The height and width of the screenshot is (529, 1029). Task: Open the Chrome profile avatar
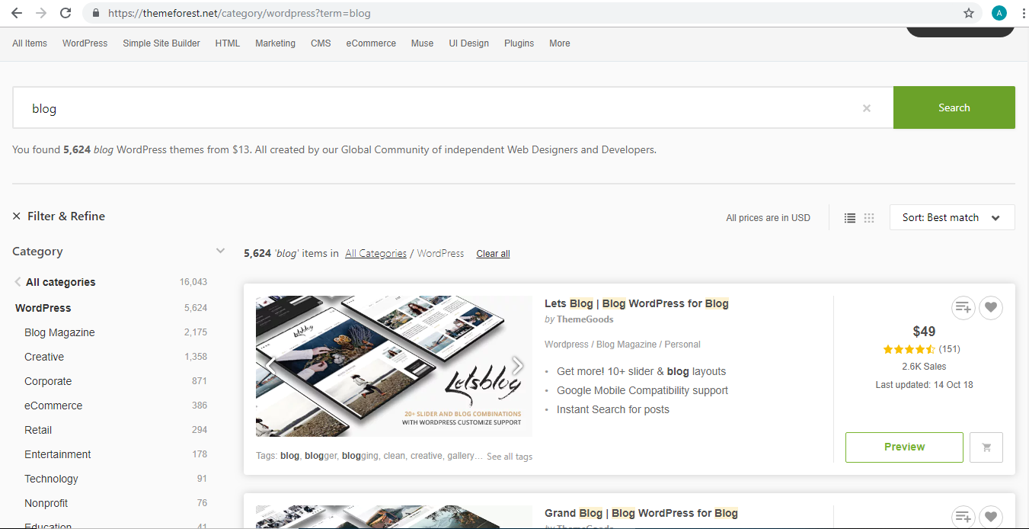[999, 13]
